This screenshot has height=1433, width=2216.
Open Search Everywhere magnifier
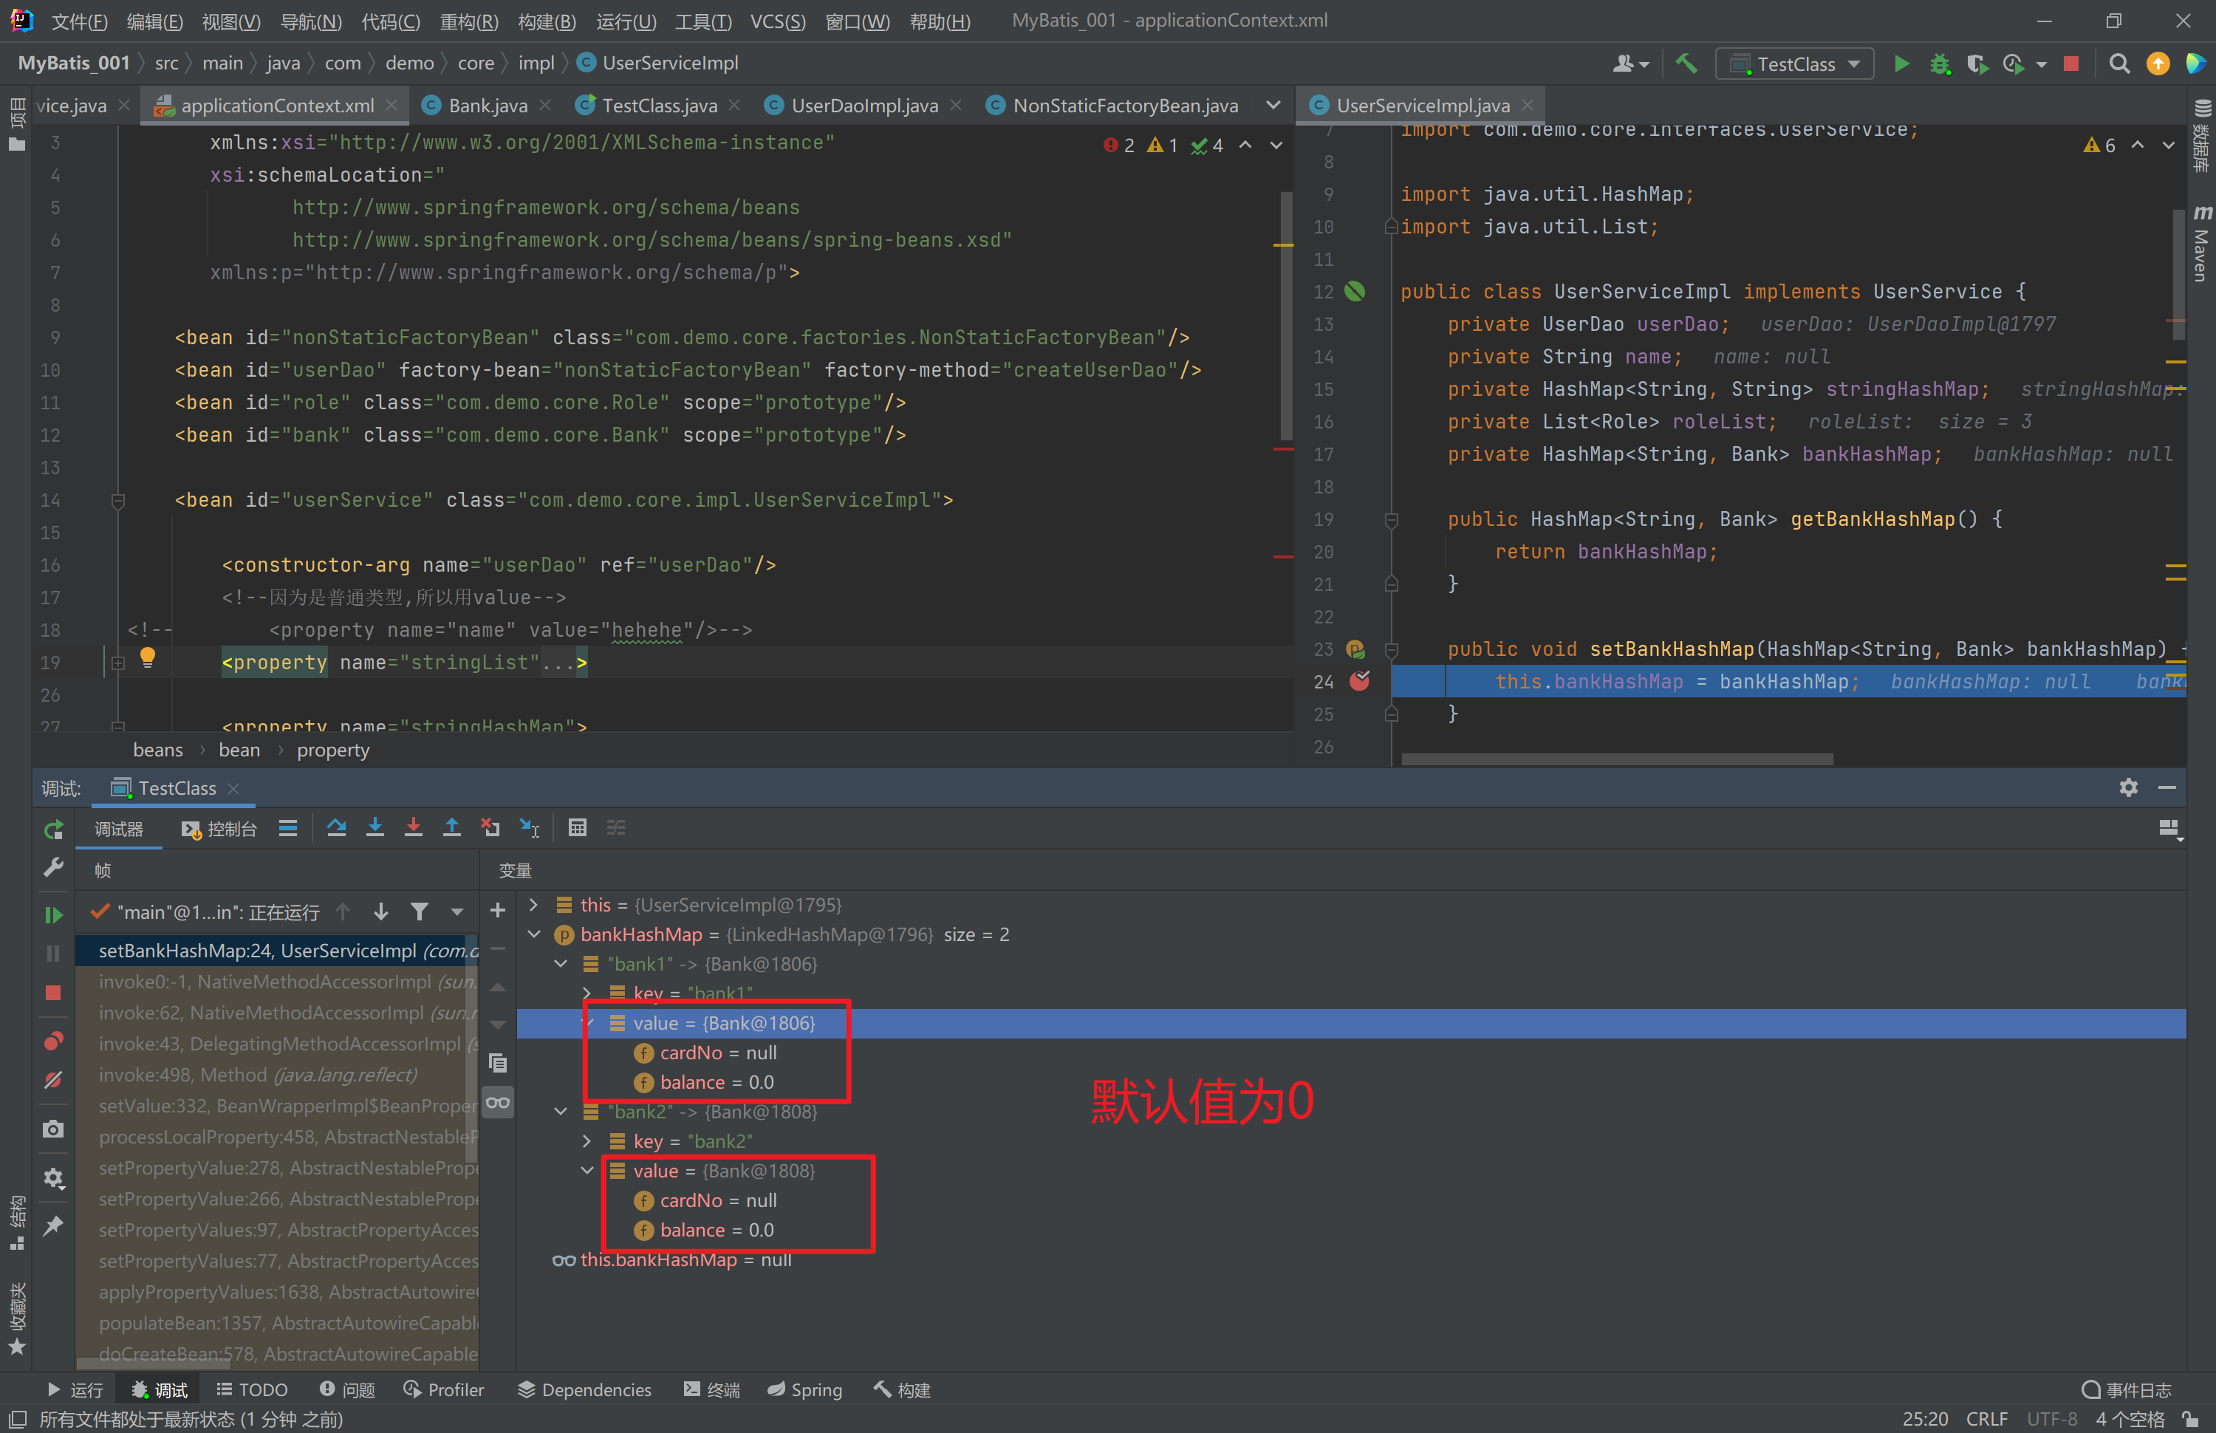point(2119,64)
